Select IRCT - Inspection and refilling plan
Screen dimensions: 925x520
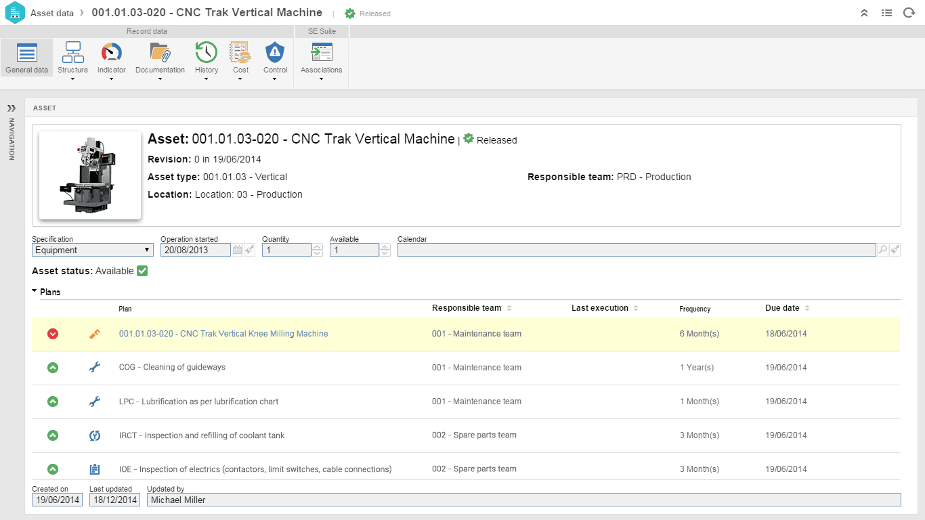click(x=202, y=435)
